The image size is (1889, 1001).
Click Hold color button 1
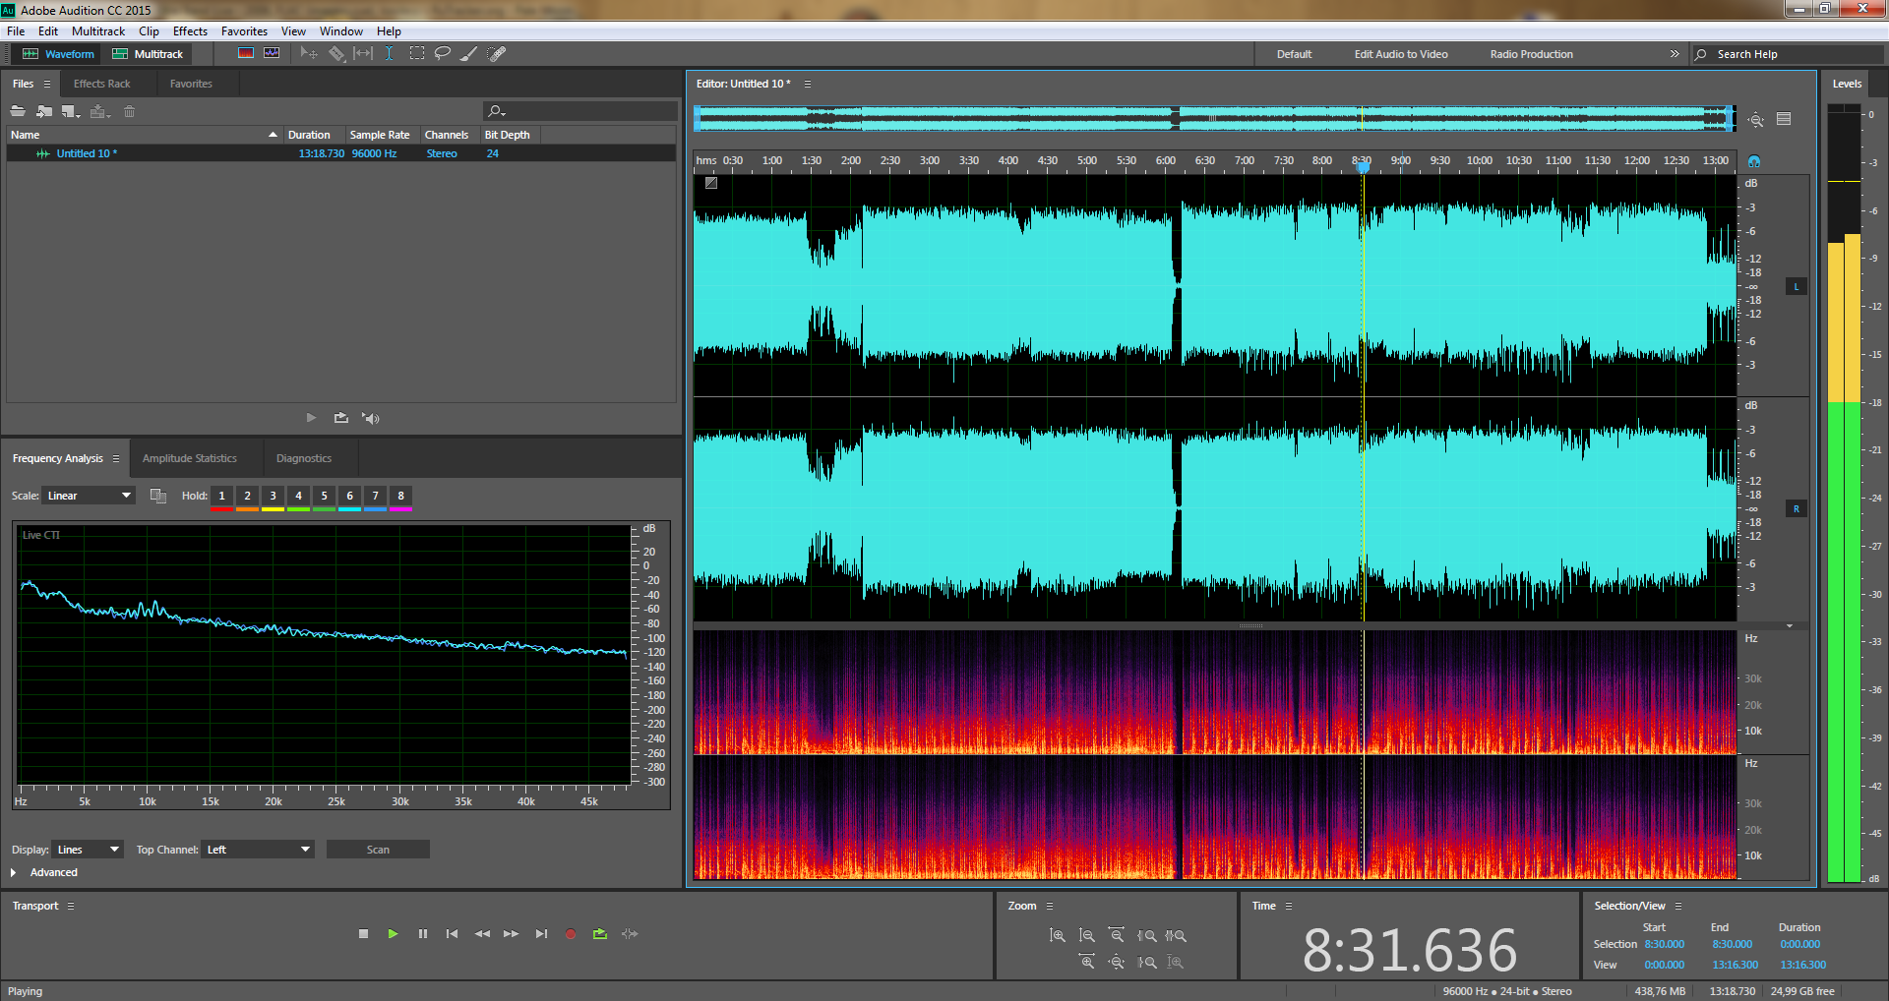point(221,496)
